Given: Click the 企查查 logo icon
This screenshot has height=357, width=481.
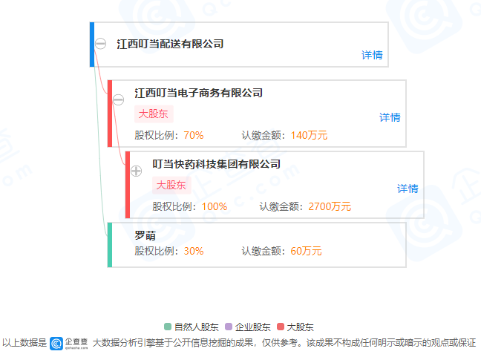Looking at the screenshot, I should click(56, 344).
